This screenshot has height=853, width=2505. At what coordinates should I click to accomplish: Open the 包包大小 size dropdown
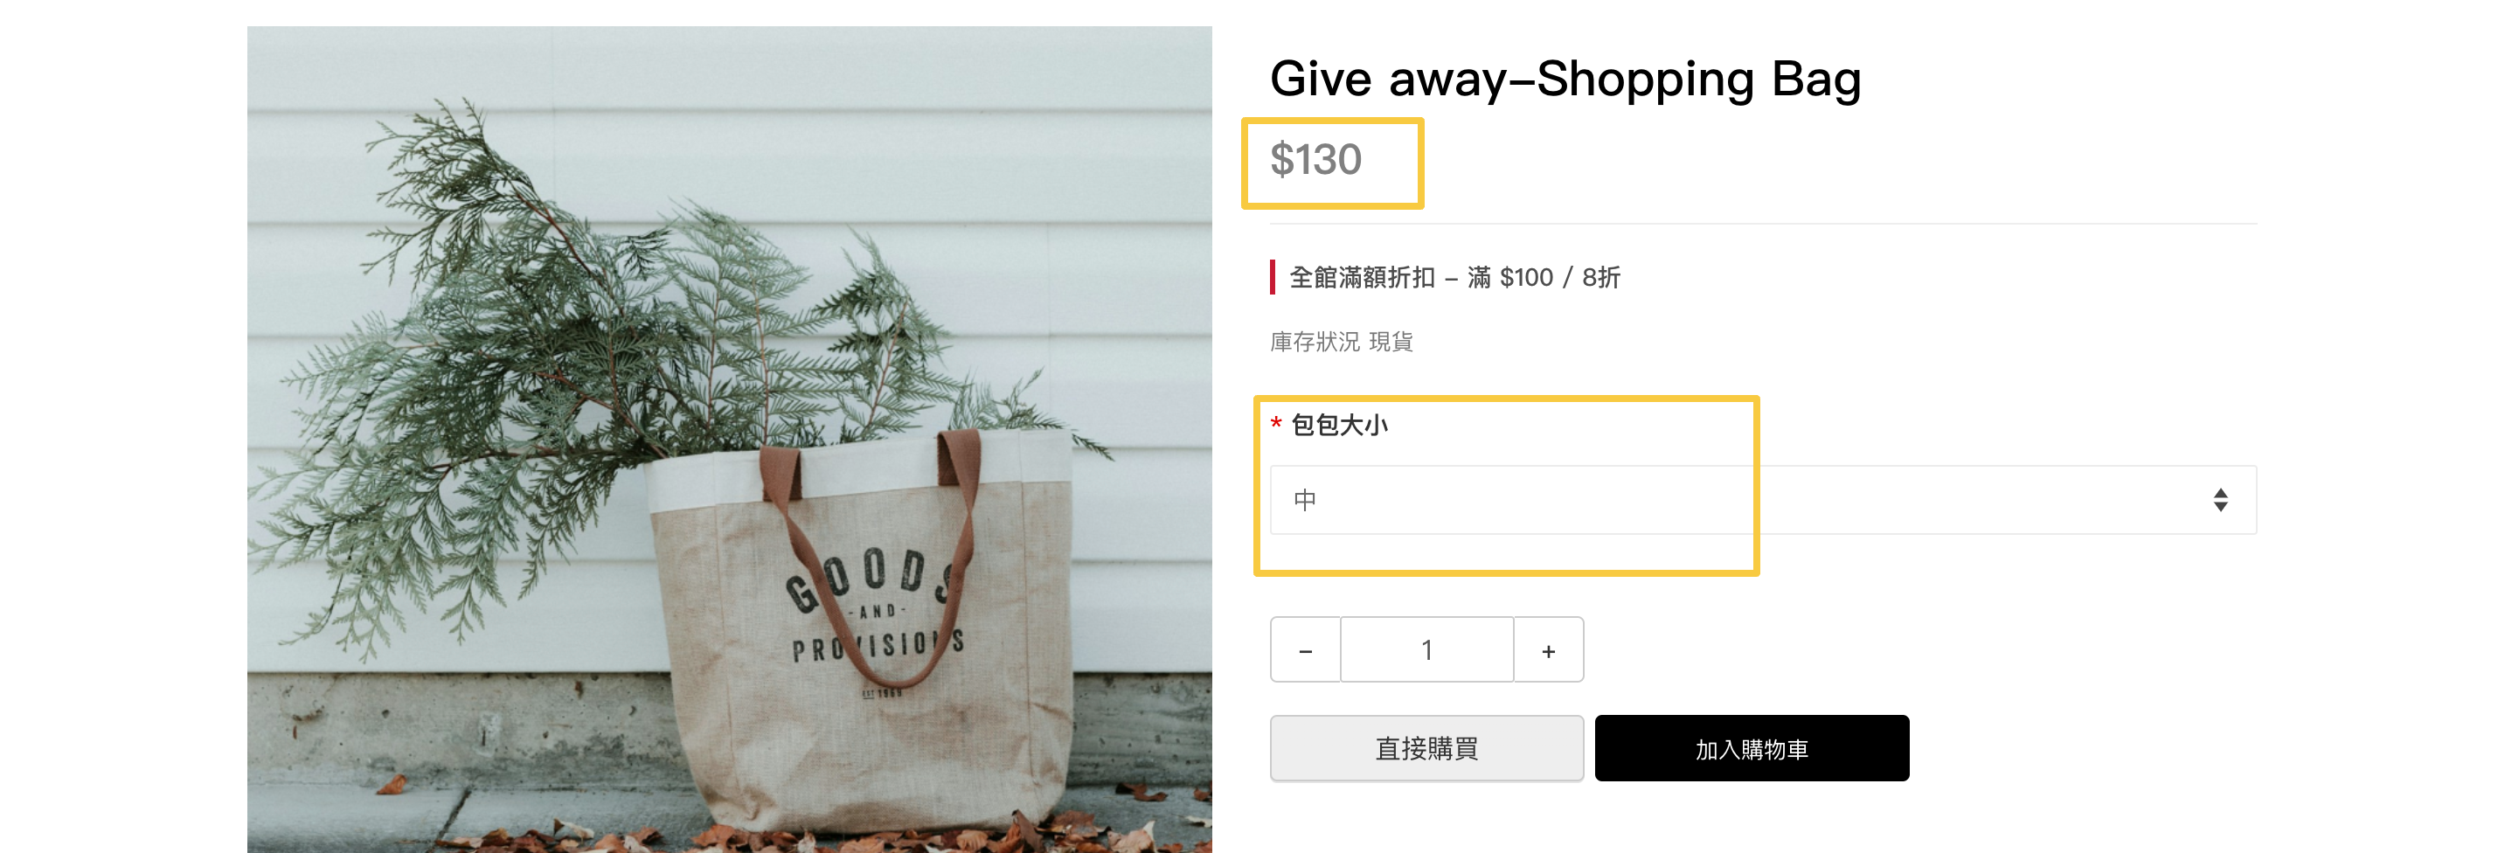(1762, 500)
